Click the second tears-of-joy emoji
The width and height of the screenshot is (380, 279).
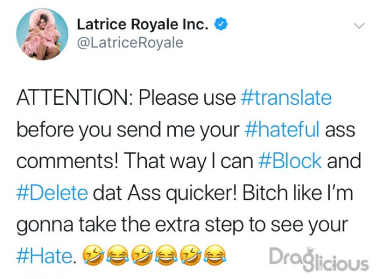click(x=167, y=255)
